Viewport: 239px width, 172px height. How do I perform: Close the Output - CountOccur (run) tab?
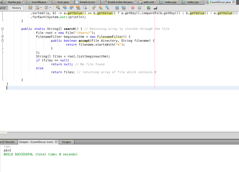click(56, 142)
